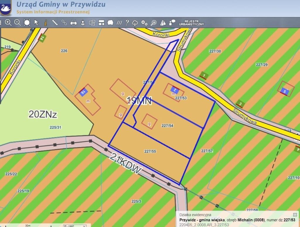This screenshot has width=300, height=227.
Task: Click parcel label 225/3
Action: pyautogui.click(x=136, y=201)
